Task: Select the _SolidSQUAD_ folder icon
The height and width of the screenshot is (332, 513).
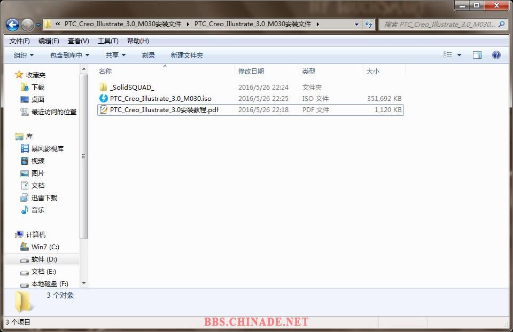Action: pos(103,87)
